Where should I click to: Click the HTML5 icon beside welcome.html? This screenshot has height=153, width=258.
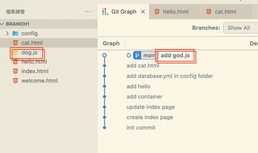point(16,81)
